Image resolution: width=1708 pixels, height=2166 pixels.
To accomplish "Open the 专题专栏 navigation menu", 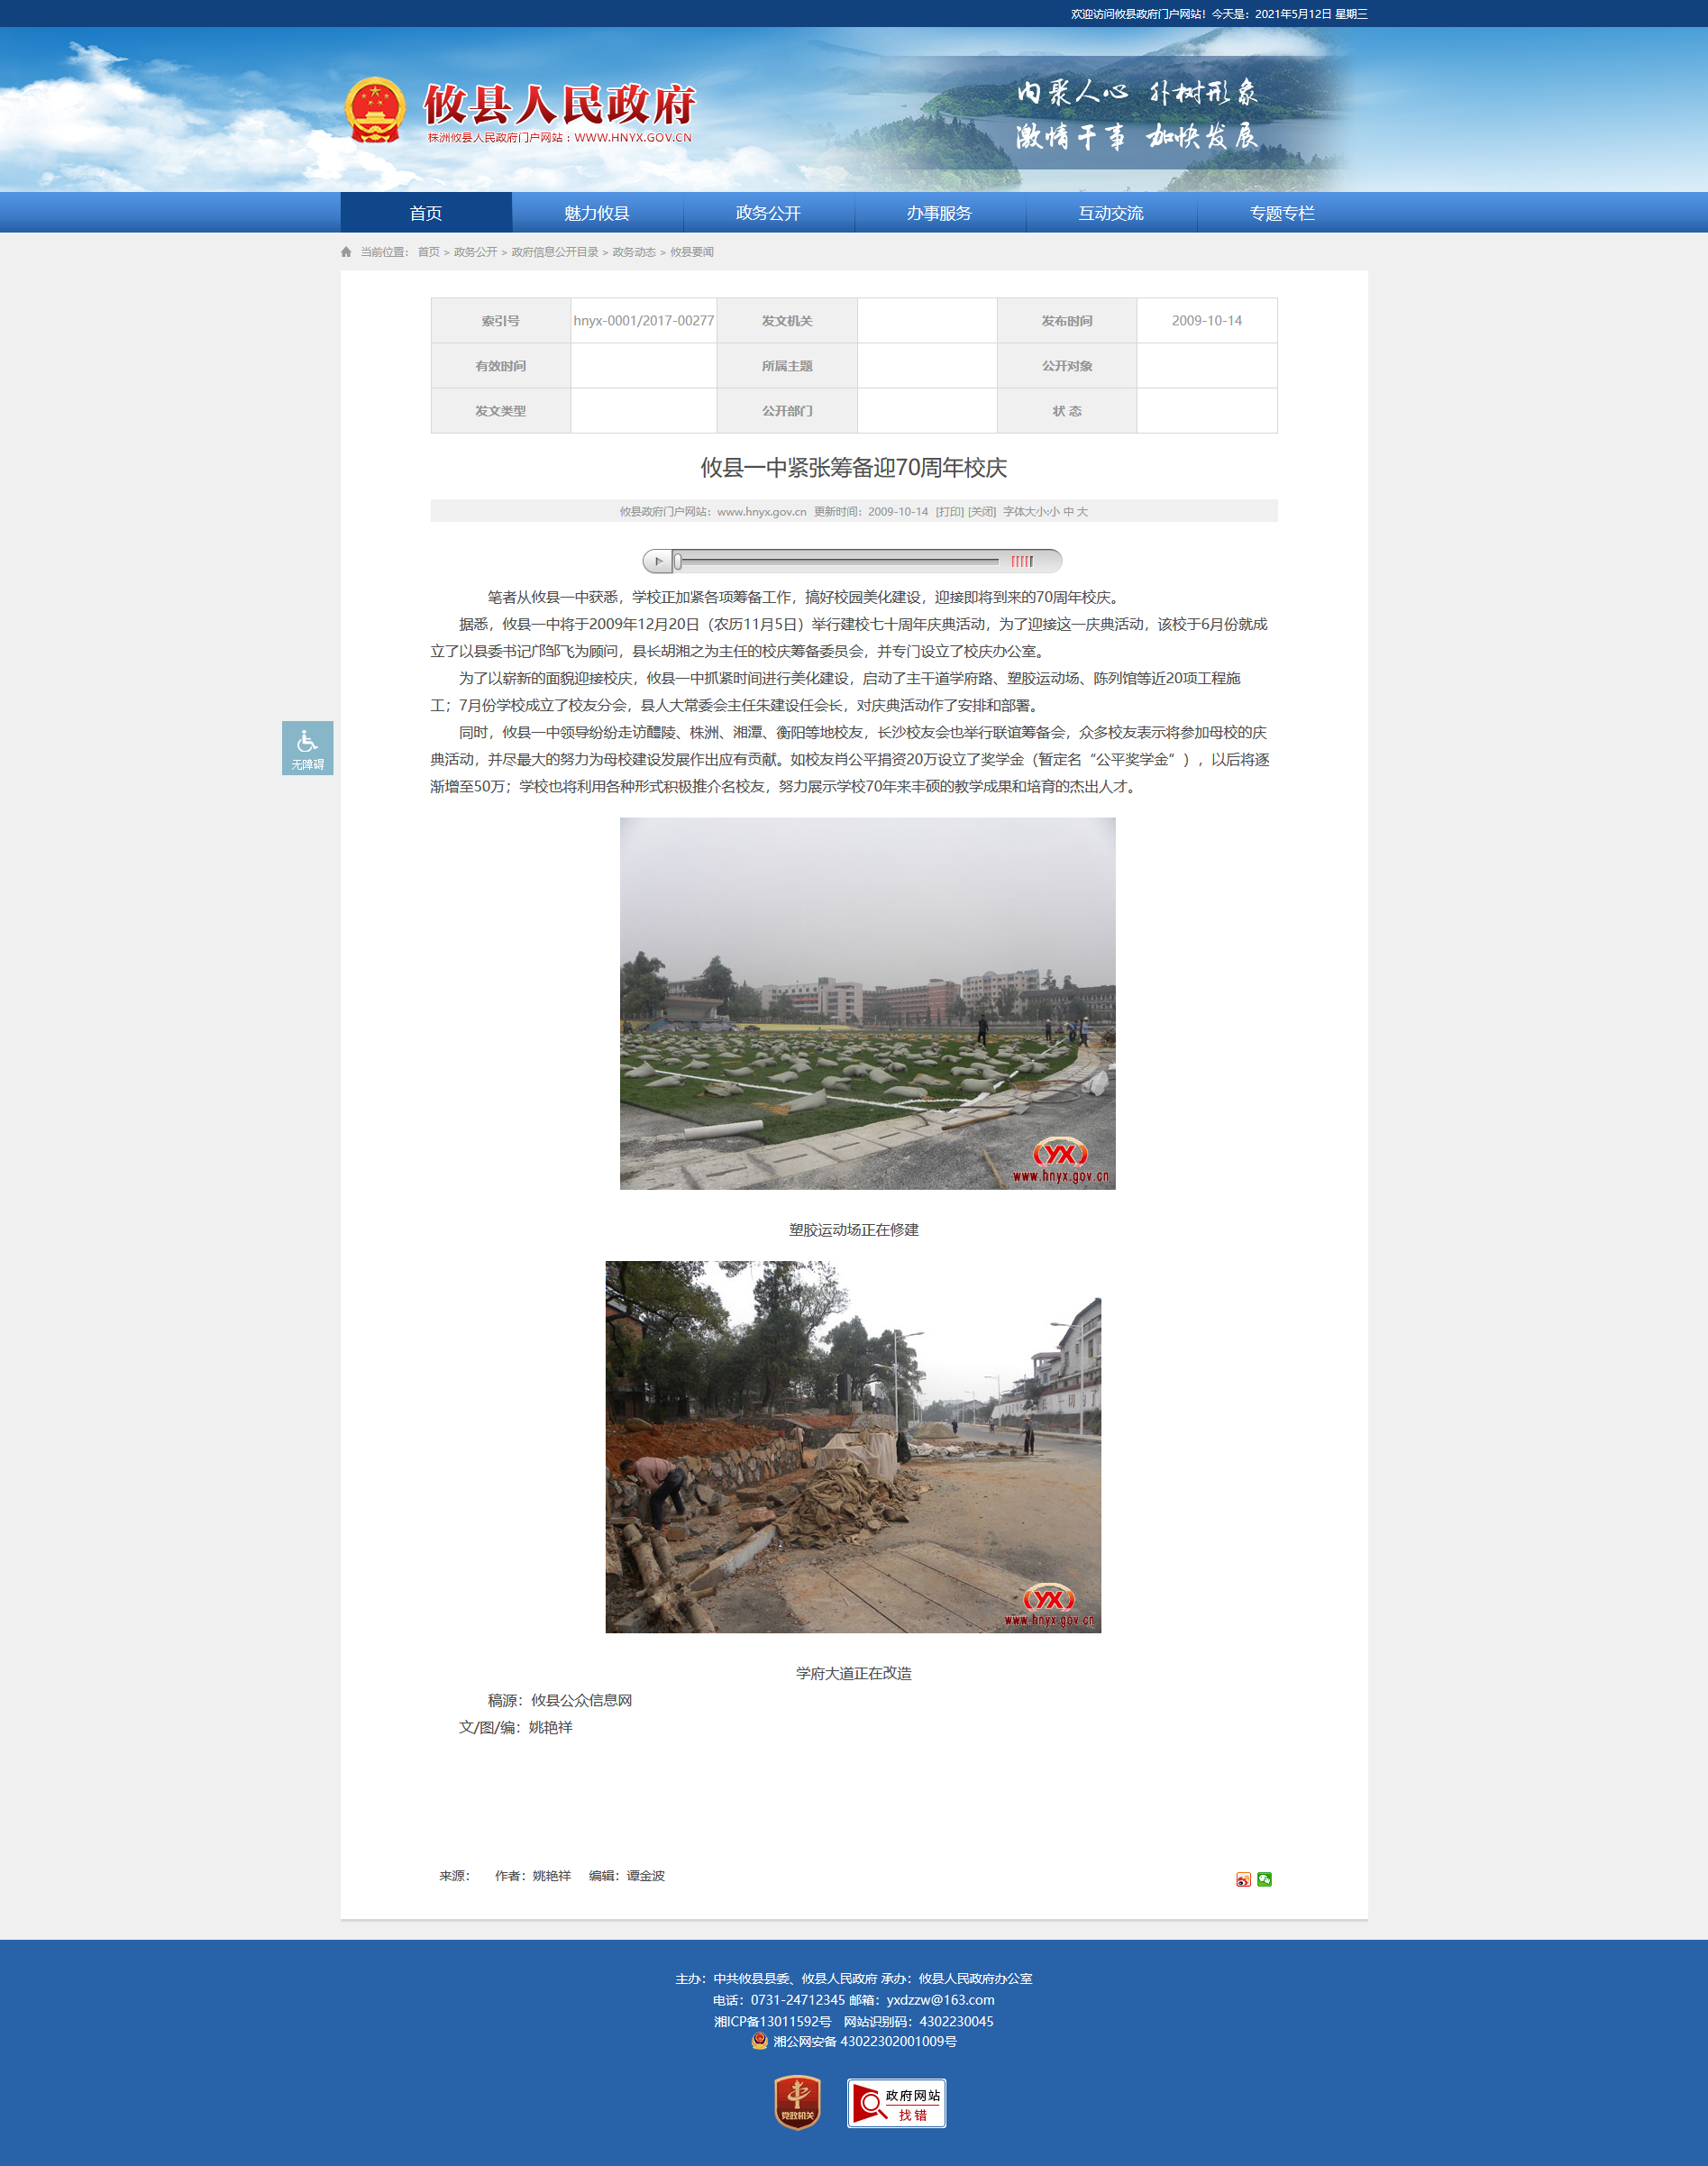I will pyautogui.click(x=1281, y=213).
